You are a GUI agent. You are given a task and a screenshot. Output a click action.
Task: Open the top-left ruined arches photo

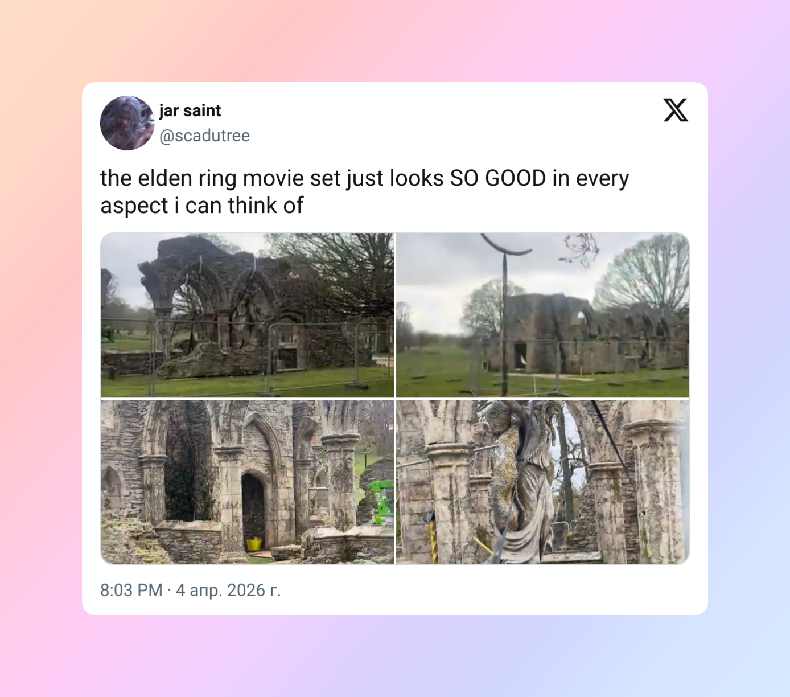[247, 315]
